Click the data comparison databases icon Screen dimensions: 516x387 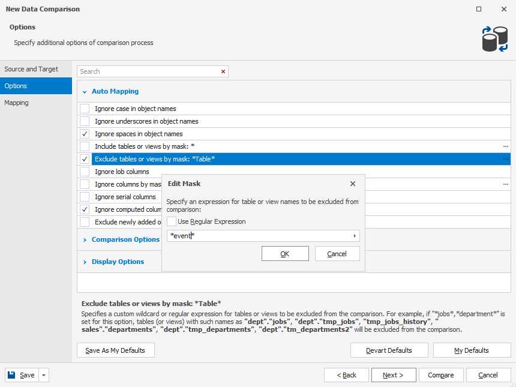coord(494,39)
